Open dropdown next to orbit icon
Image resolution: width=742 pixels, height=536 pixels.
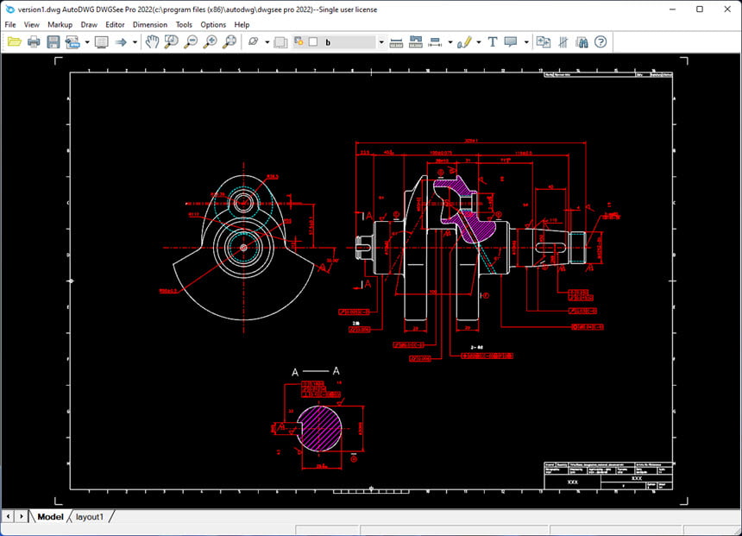267,42
